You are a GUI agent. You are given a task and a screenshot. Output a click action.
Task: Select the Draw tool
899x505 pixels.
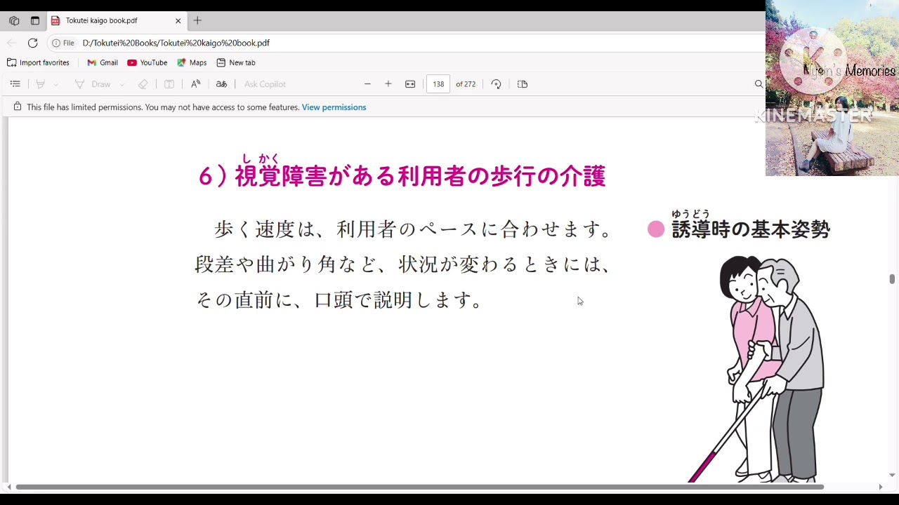(x=93, y=84)
